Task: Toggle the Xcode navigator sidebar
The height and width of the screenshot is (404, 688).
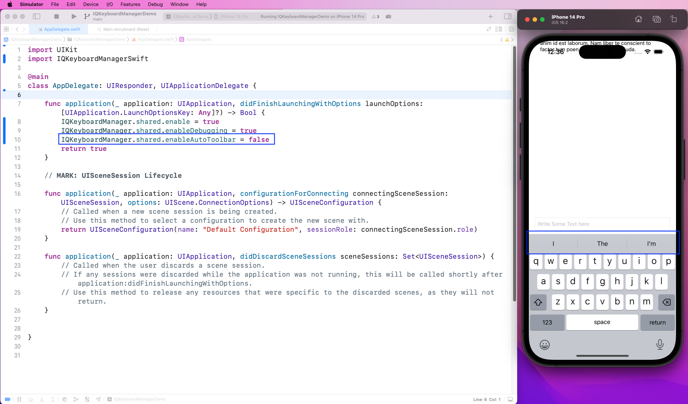Action: [x=37, y=16]
